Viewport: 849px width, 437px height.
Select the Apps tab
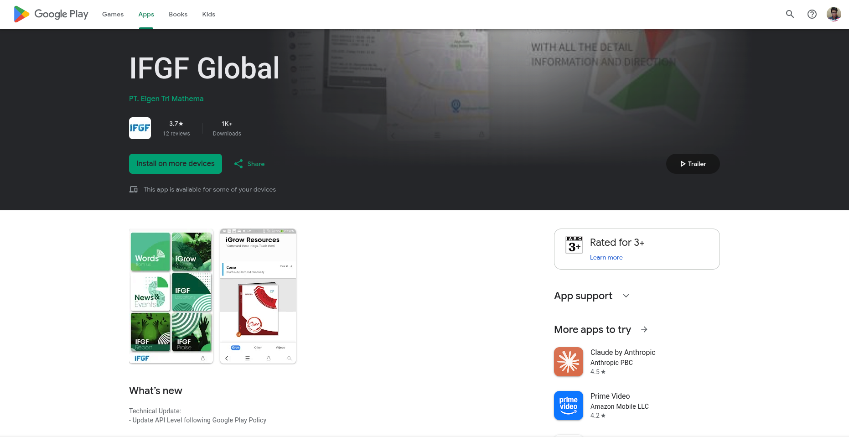146,14
